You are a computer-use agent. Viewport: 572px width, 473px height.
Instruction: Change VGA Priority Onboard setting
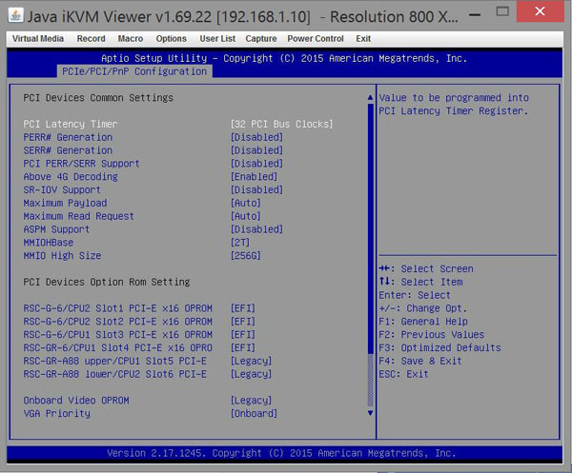click(254, 414)
